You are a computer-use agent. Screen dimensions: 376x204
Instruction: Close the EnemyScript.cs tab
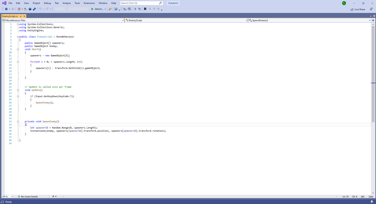point(24,16)
